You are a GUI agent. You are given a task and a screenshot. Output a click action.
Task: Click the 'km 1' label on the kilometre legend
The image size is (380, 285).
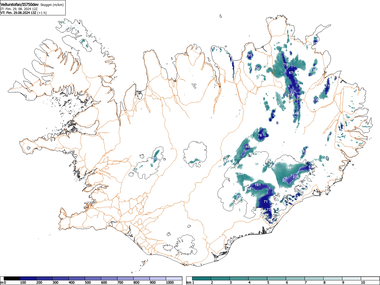point(190,283)
